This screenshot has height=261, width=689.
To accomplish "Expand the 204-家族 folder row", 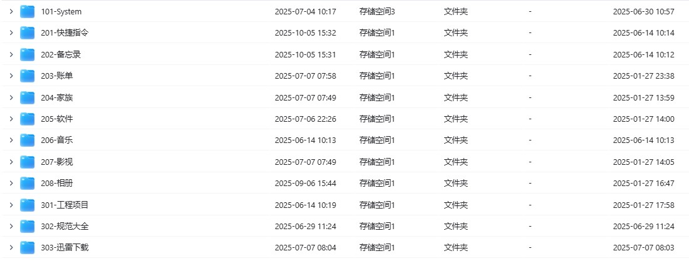I will tap(11, 98).
